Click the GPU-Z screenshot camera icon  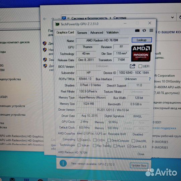pos(137,31)
